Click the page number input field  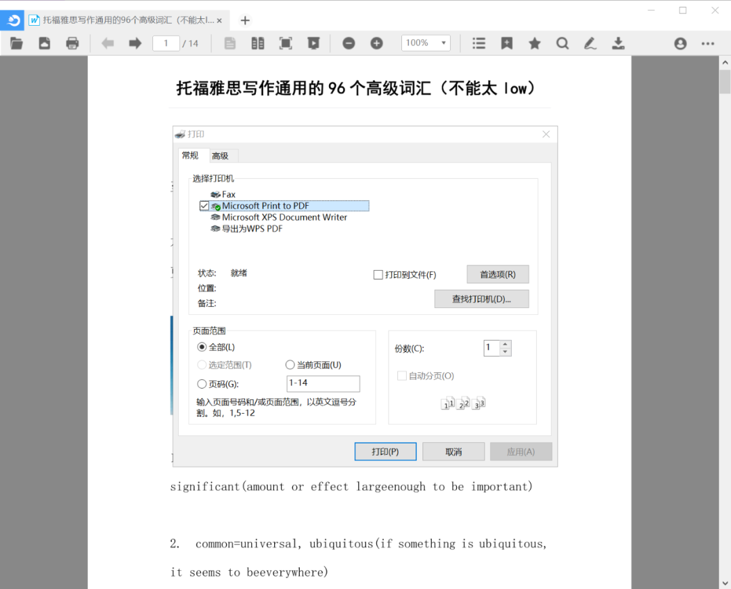tap(166, 43)
